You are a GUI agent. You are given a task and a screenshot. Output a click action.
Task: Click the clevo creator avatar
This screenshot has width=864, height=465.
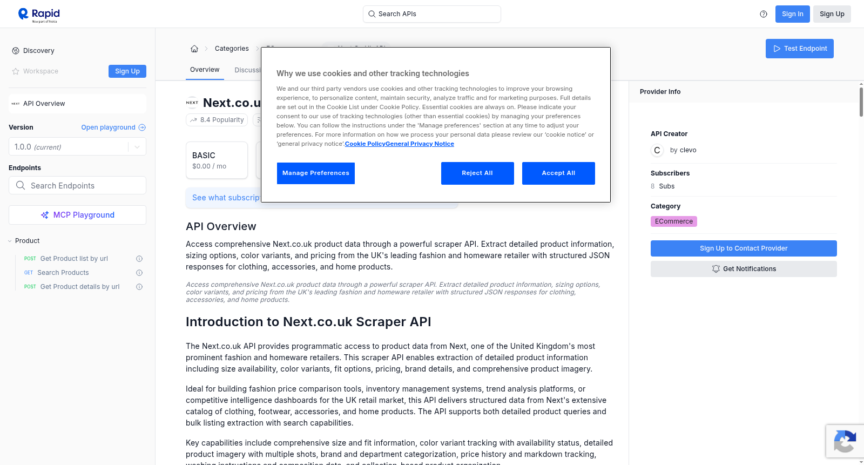click(657, 150)
